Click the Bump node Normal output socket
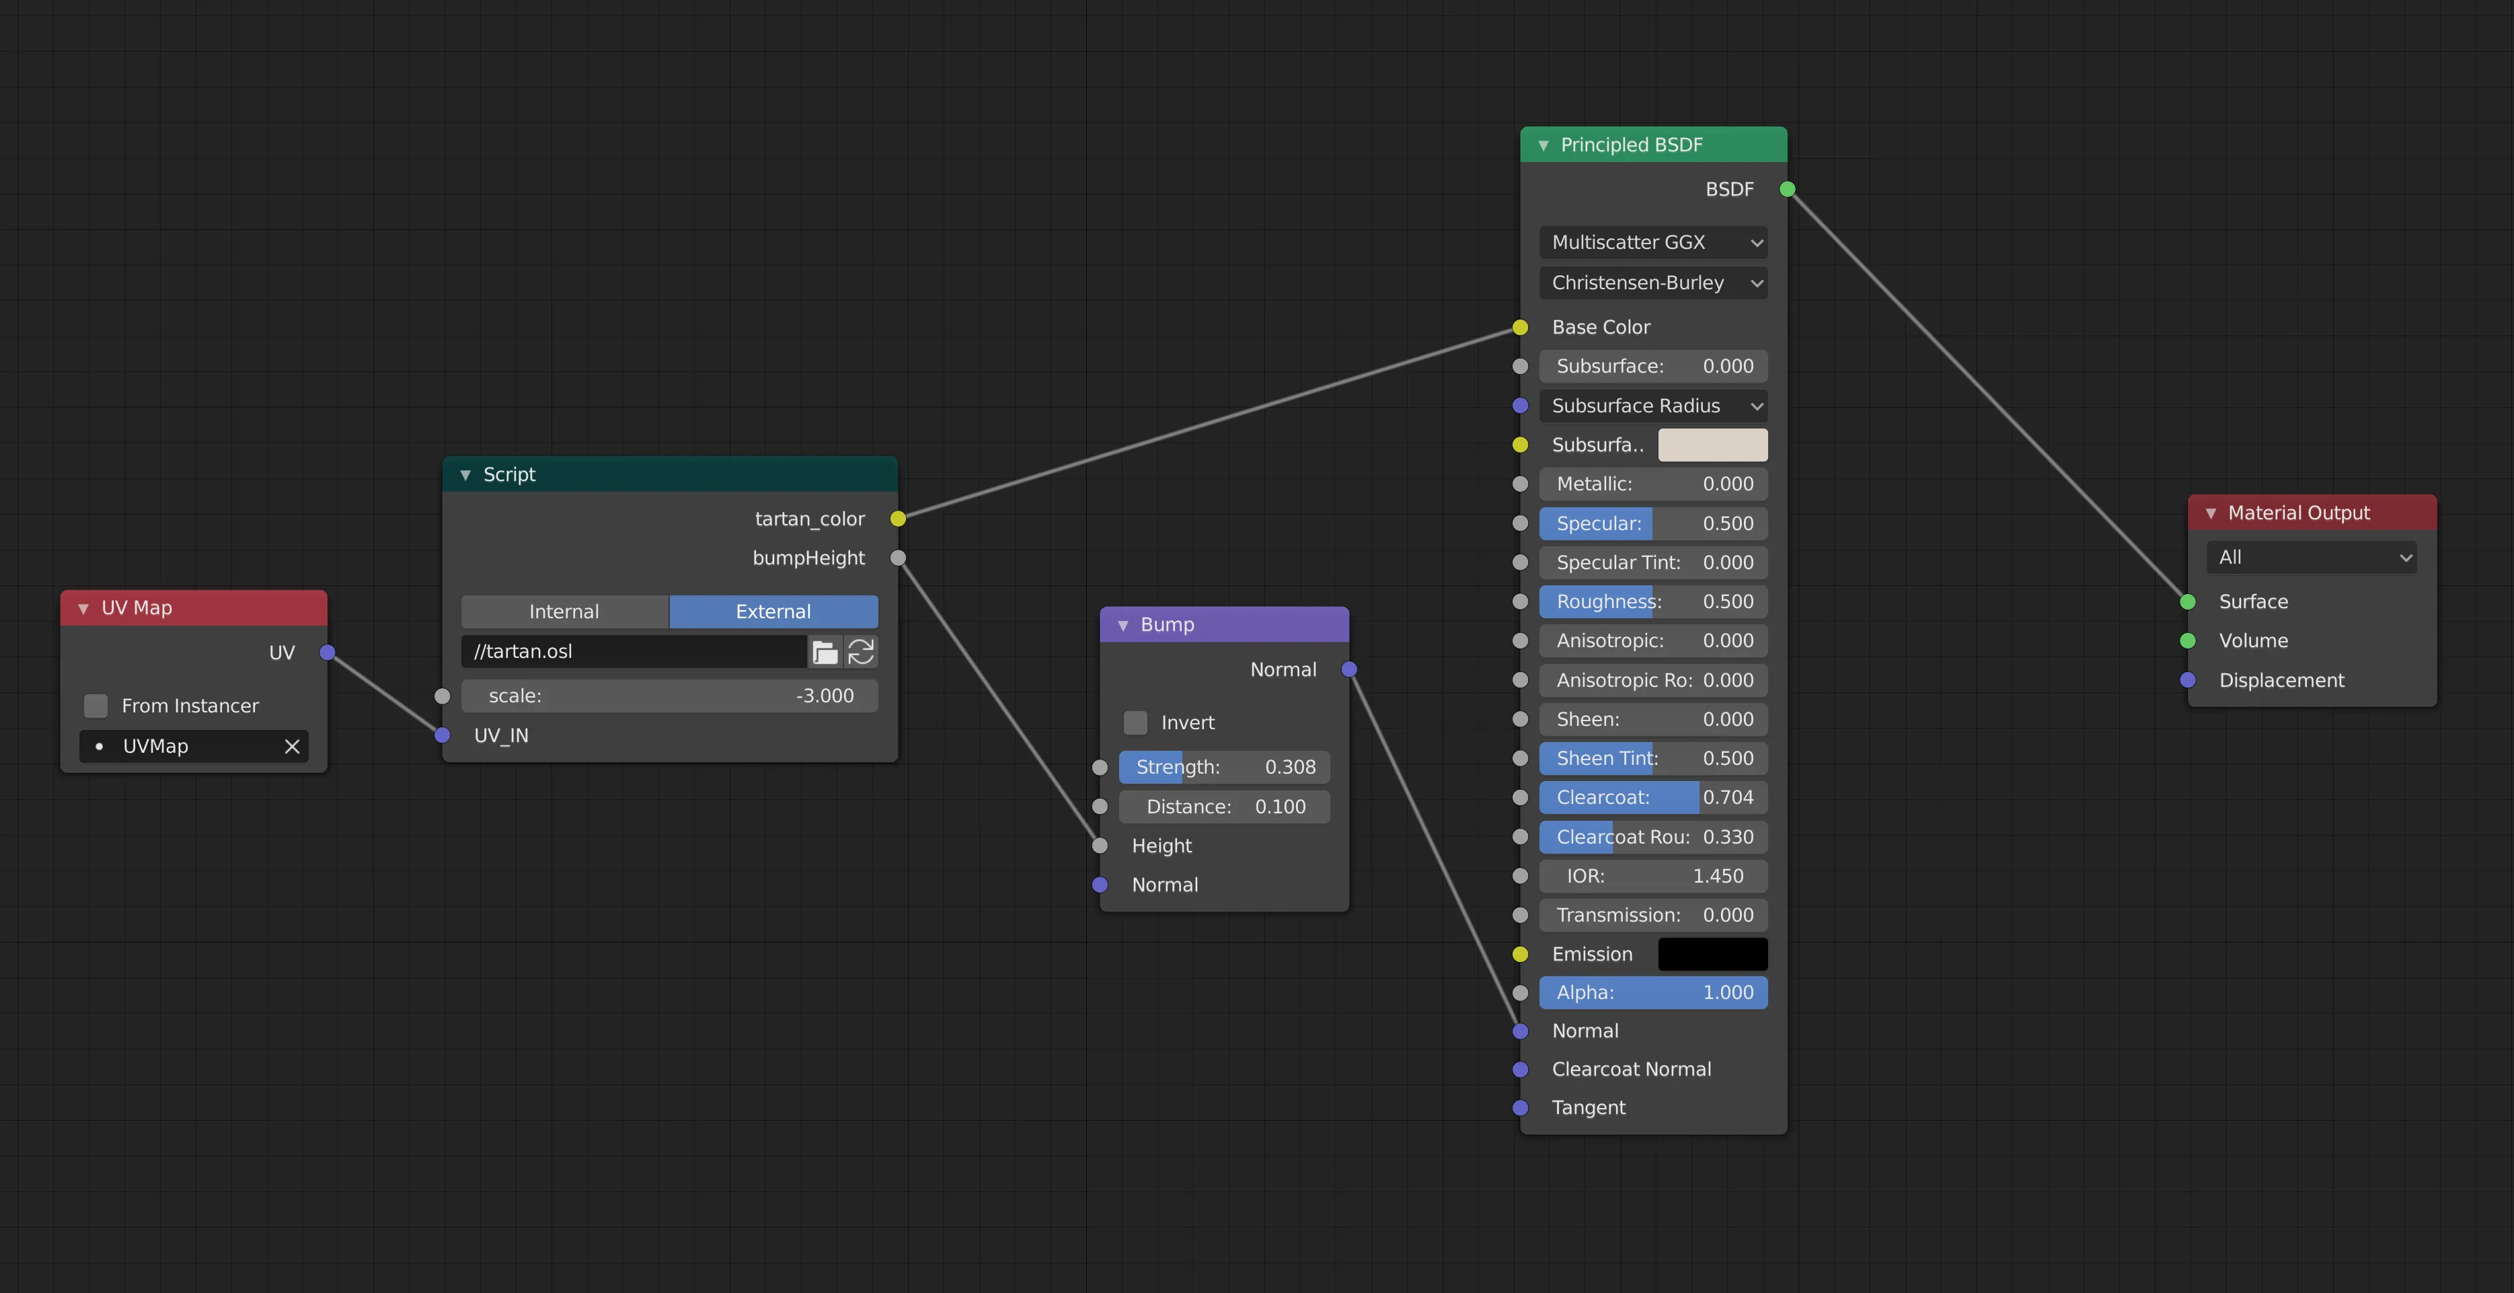 tap(1348, 669)
